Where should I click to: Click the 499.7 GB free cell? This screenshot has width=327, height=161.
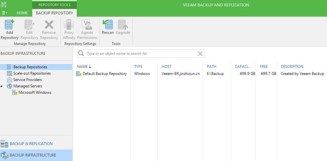[x=268, y=74]
